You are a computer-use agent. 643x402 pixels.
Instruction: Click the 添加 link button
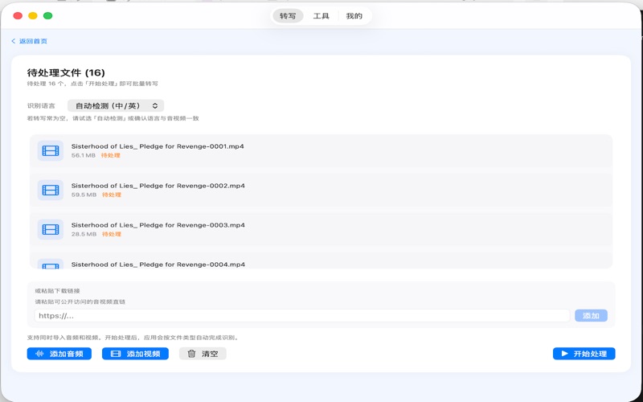click(x=591, y=316)
